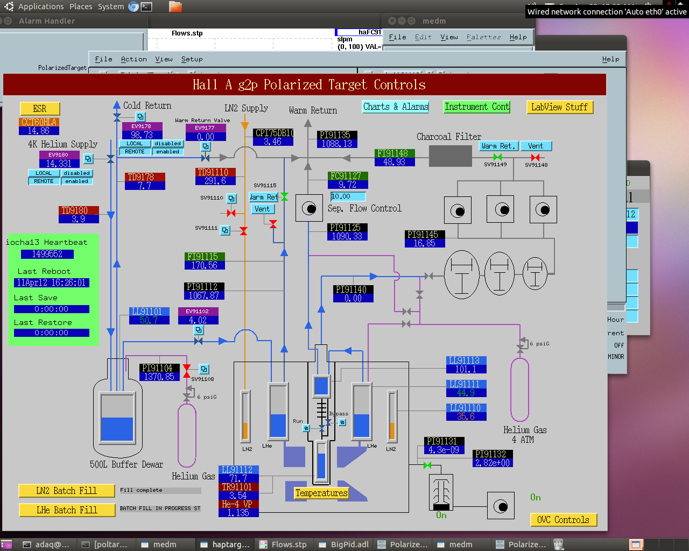The width and height of the screenshot is (689, 551).
Task: Open File menu in Alarm Handler window
Action: (103, 59)
